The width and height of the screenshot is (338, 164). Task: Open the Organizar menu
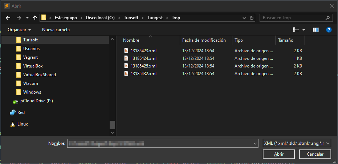pyautogui.click(x=19, y=30)
